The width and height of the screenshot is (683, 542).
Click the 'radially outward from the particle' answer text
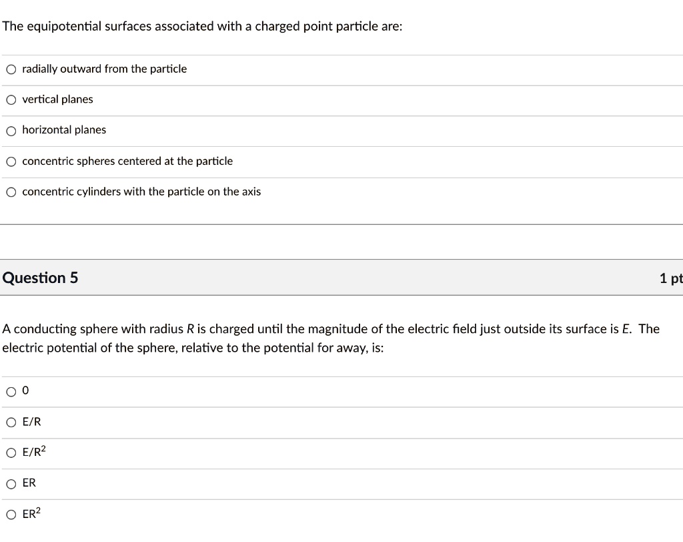[104, 69]
